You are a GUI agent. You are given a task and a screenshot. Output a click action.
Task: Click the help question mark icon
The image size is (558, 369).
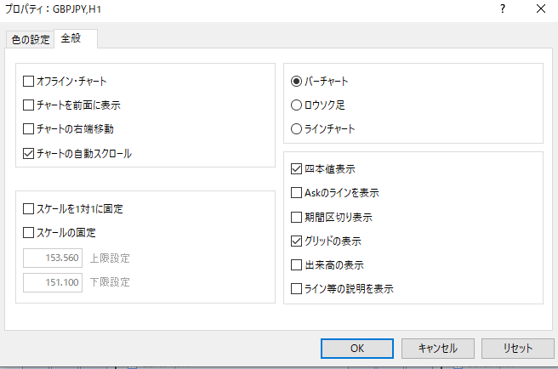pos(503,9)
